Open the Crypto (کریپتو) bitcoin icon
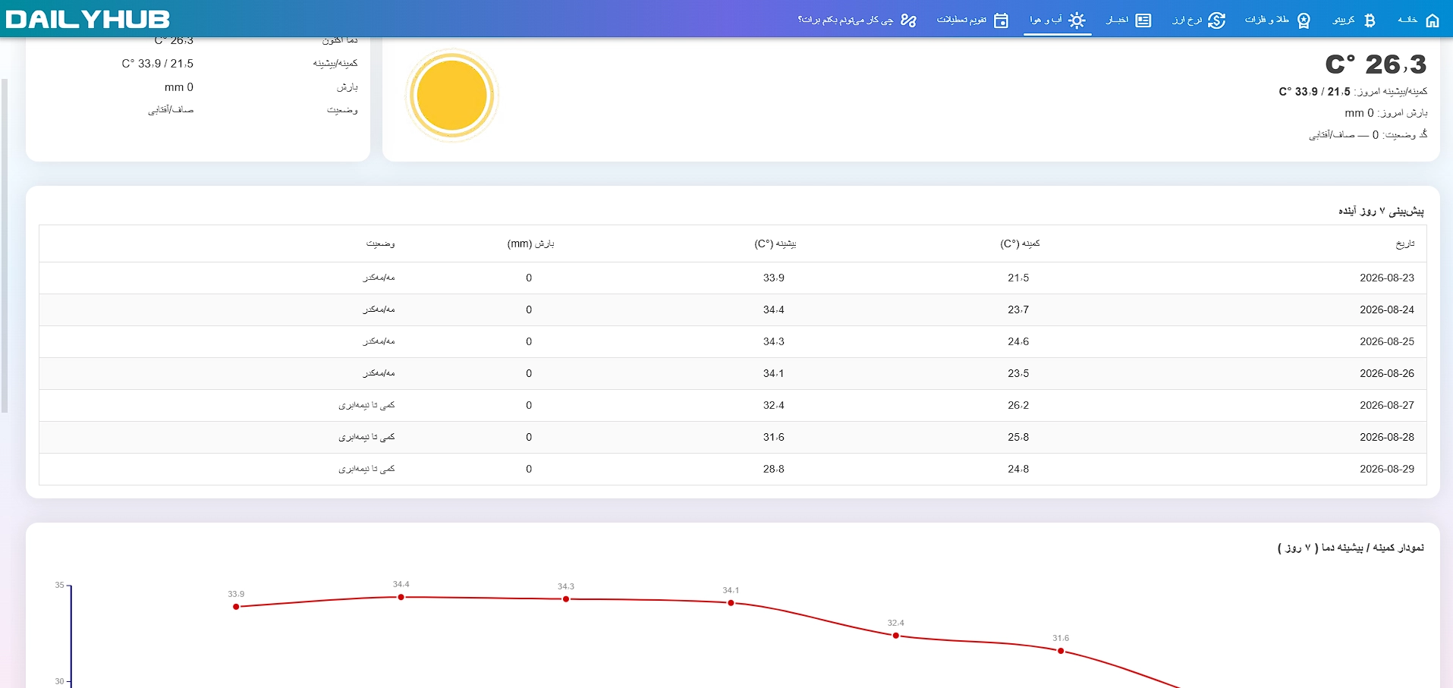 [x=1370, y=20]
